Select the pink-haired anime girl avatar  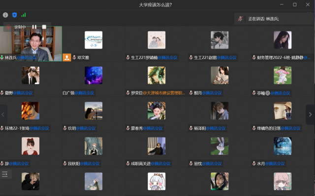(x=283, y=181)
